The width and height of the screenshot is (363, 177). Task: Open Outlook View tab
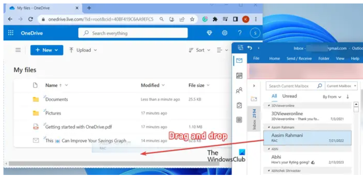340,59
